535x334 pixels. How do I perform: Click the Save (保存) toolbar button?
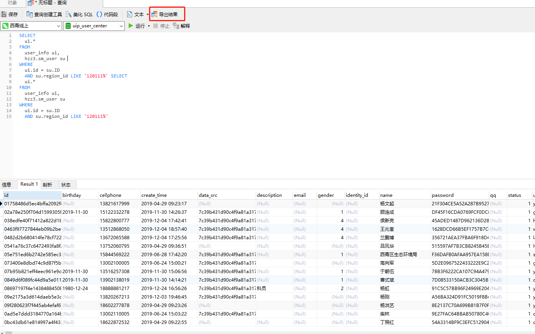[10, 15]
